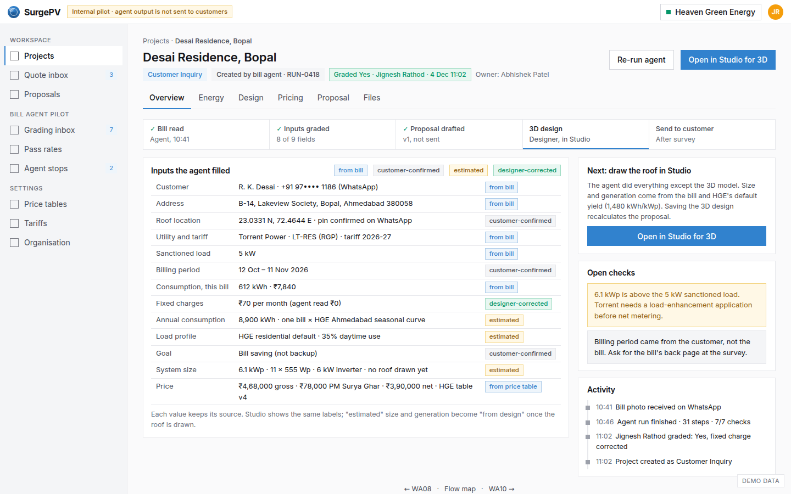Click the sanctioned load warning in Open checks
Image resolution: width=791 pixels, height=494 pixels.
click(x=677, y=305)
